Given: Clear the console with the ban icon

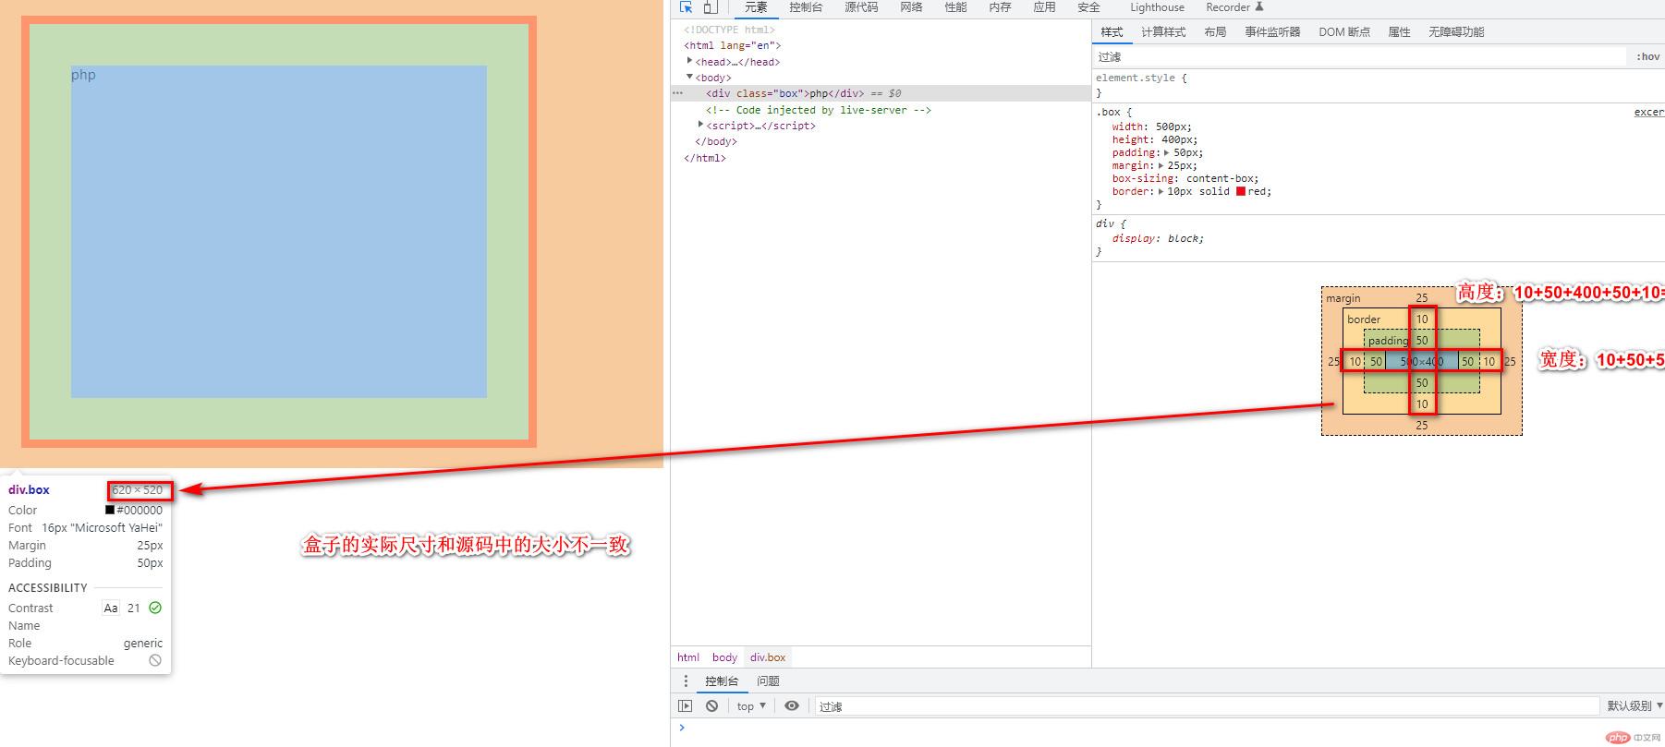Looking at the screenshot, I should coord(711,705).
